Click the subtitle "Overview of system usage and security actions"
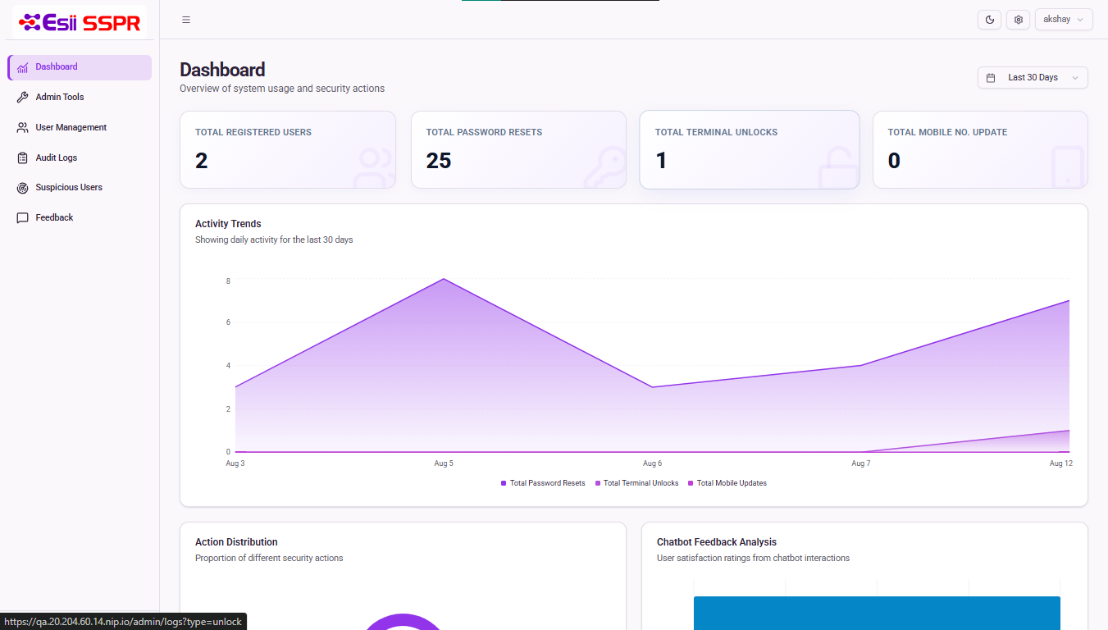This screenshot has width=1108, height=630. click(x=282, y=89)
